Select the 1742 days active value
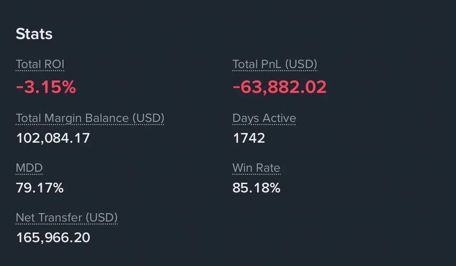Screen dimensions: 456x266 [249, 138]
